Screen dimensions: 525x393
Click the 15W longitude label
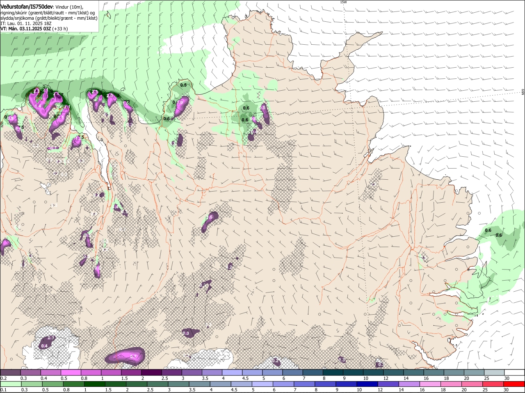[343, 2]
